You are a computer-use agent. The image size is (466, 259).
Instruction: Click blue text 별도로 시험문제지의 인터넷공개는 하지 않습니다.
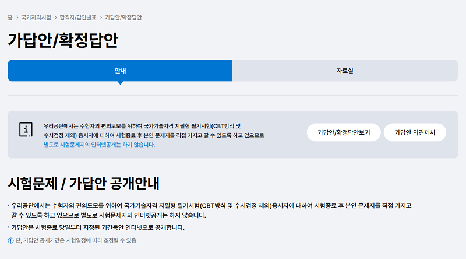tap(99, 145)
